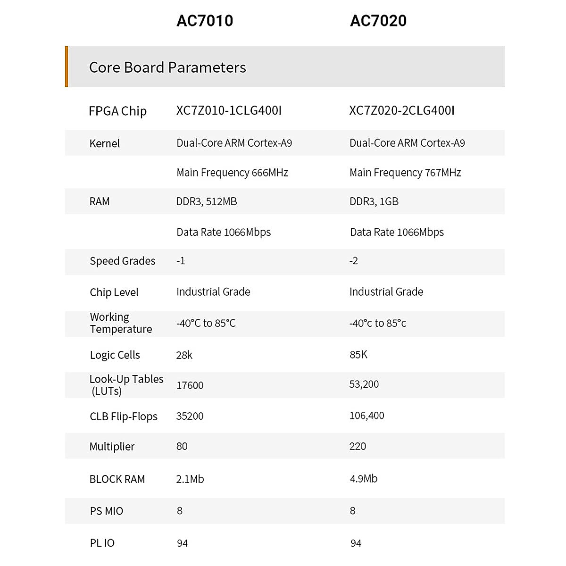Click the Look-Up Tables (LUTs) label
Image resolution: width=566 pixels, height=566 pixels.
click(x=126, y=385)
